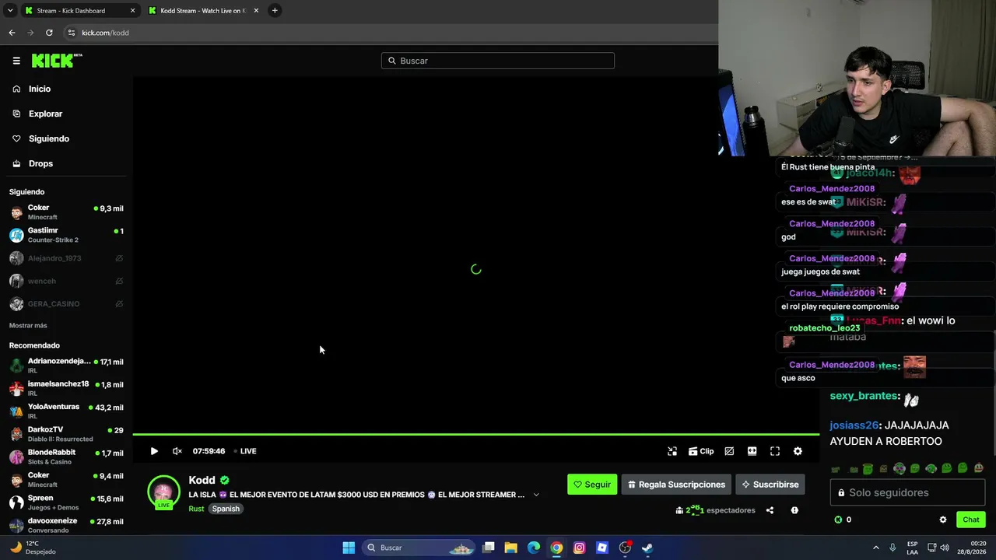Open the Rust category link
The height and width of the screenshot is (560, 996).
pyautogui.click(x=196, y=509)
